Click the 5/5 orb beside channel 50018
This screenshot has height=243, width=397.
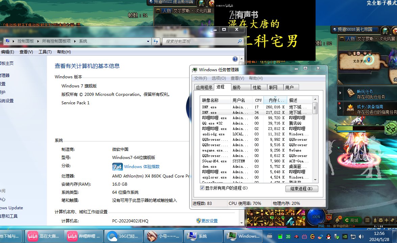(385, 31)
